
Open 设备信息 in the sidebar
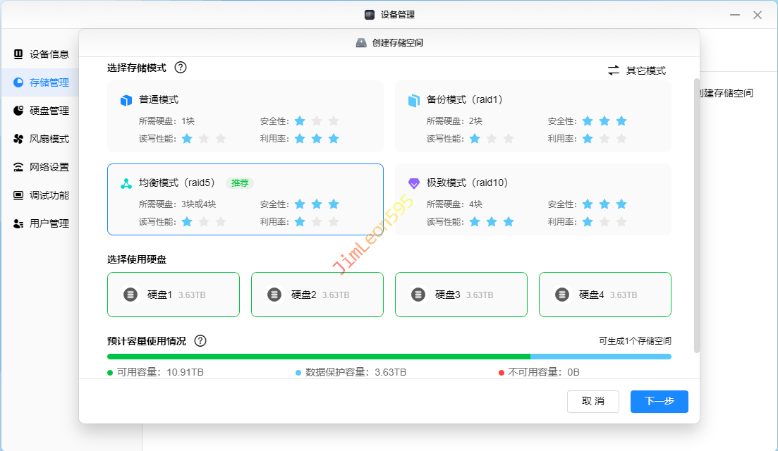pos(49,54)
